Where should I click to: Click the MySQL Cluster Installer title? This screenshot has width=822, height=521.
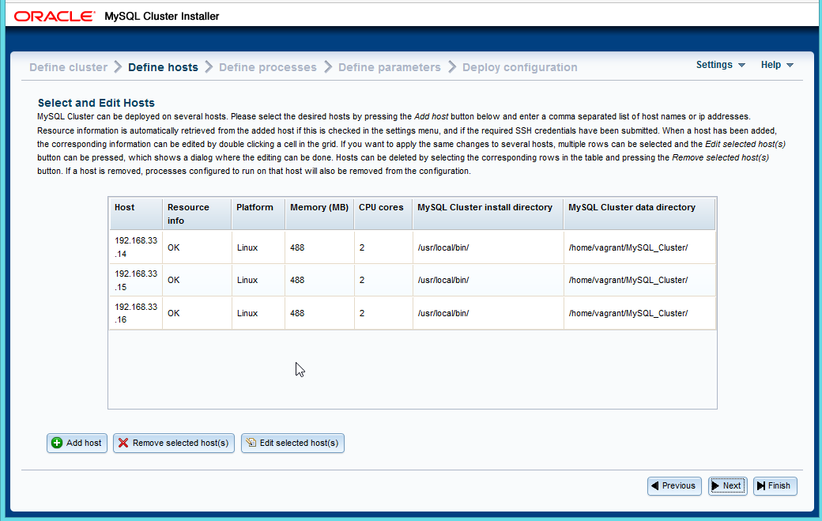pyautogui.click(x=162, y=17)
